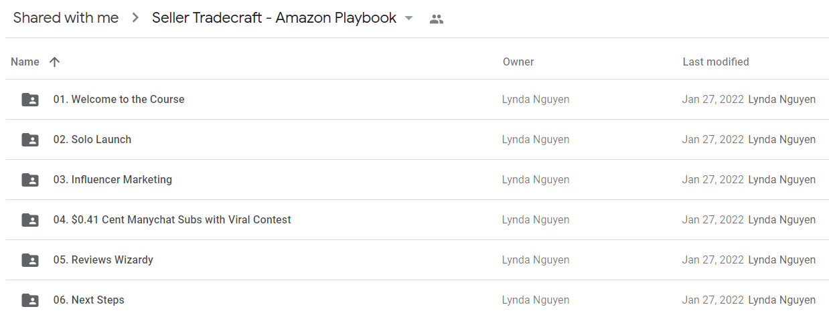Click the shared folder icon beside 02. Solo Launch

click(30, 140)
